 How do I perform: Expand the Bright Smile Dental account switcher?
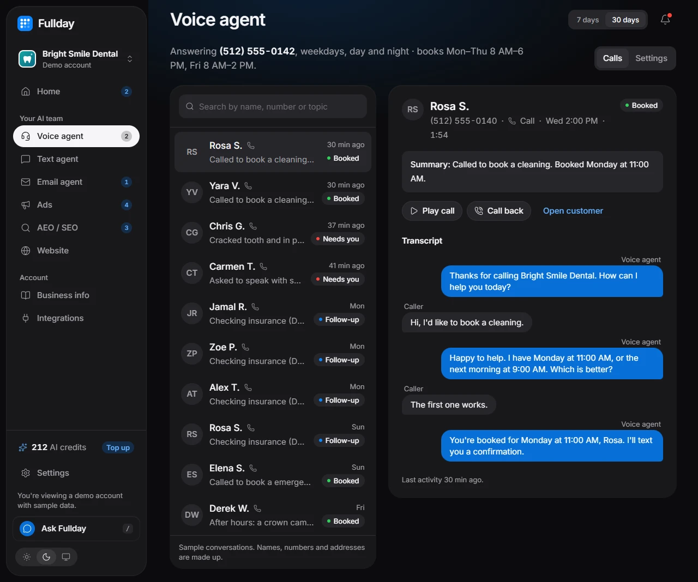tap(76, 59)
